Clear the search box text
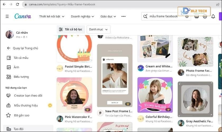Viewport: 222px width, 132px height. [x=187, y=16]
